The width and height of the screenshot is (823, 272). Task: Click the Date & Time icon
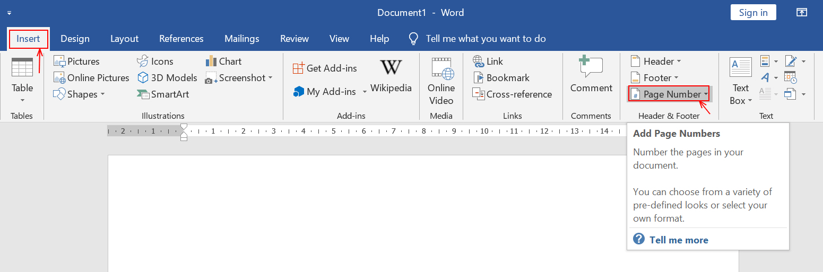790,77
